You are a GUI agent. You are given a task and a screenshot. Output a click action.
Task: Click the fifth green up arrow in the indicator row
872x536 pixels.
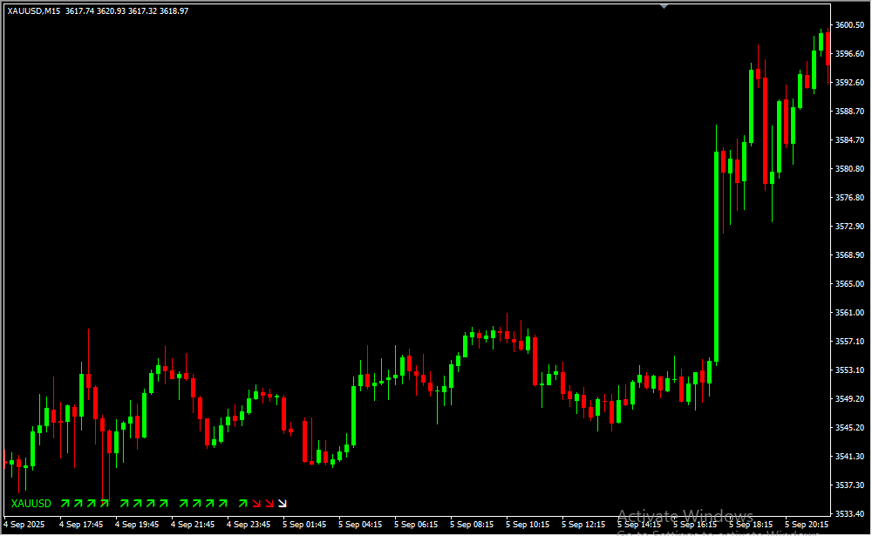coord(124,503)
